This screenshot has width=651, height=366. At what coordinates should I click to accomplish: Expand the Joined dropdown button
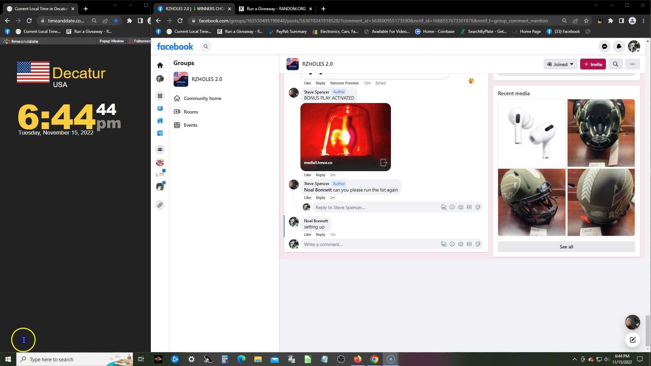coord(560,64)
